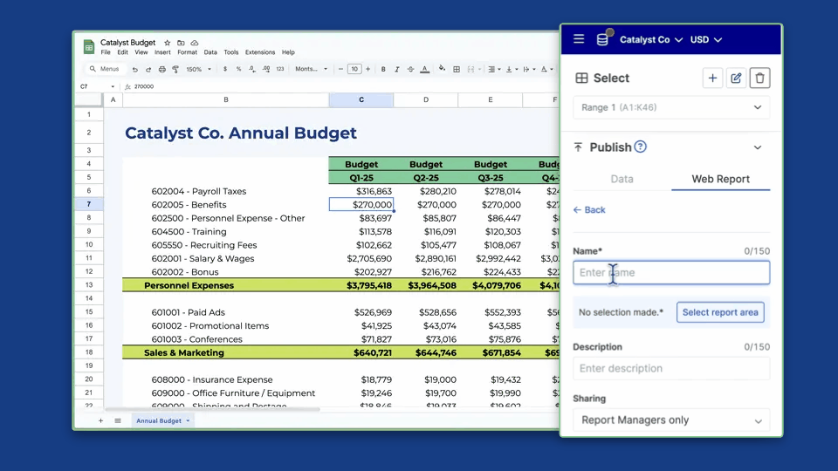The image size is (838, 471).
Task: Open the Catalyst Co company dropdown
Action: coord(651,39)
